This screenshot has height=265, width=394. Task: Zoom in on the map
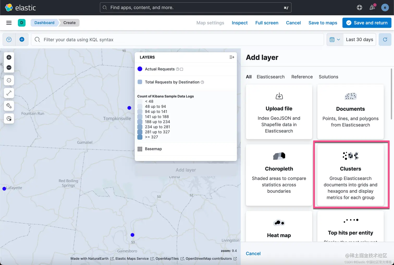point(9,57)
